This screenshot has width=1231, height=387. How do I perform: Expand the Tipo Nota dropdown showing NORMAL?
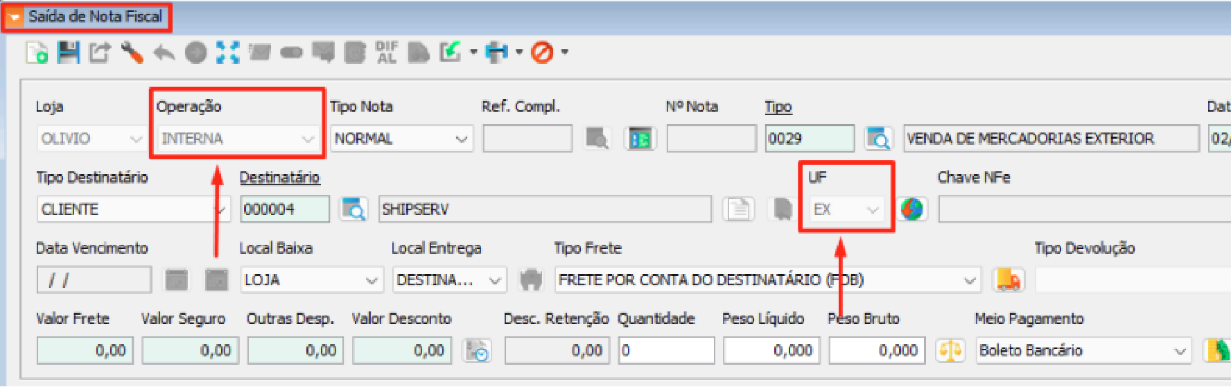[461, 139]
